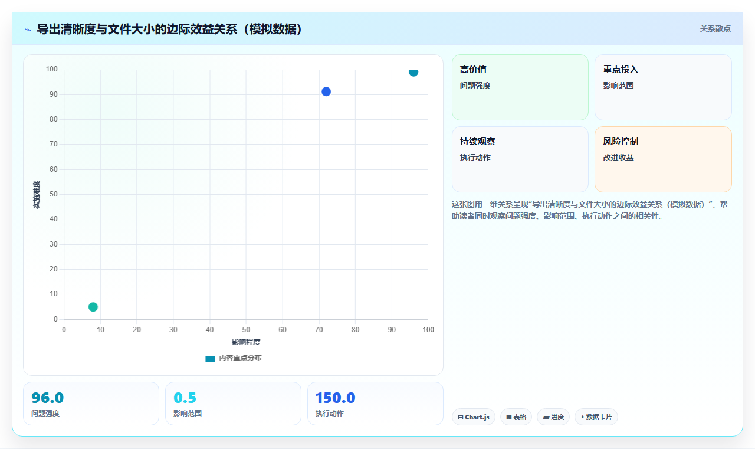The height and width of the screenshot is (449, 755).
Task: Toggle the 内容重点分布 legend swatch
Action: pos(210,358)
